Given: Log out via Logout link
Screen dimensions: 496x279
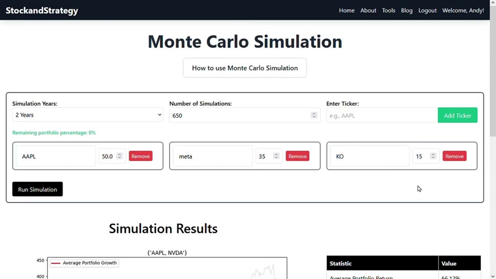Looking at the screenshot, I should (x=427, y=10).
